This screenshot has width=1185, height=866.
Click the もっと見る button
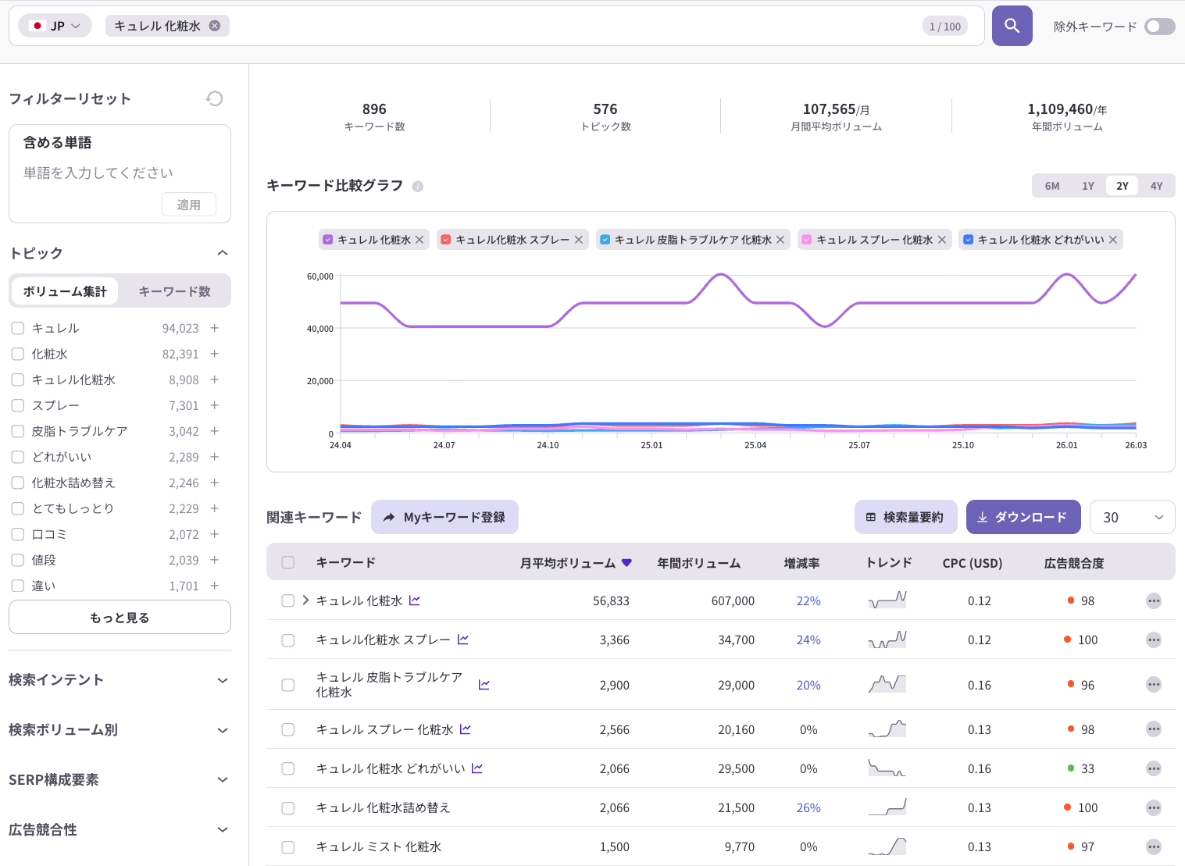tap(120, 617)
